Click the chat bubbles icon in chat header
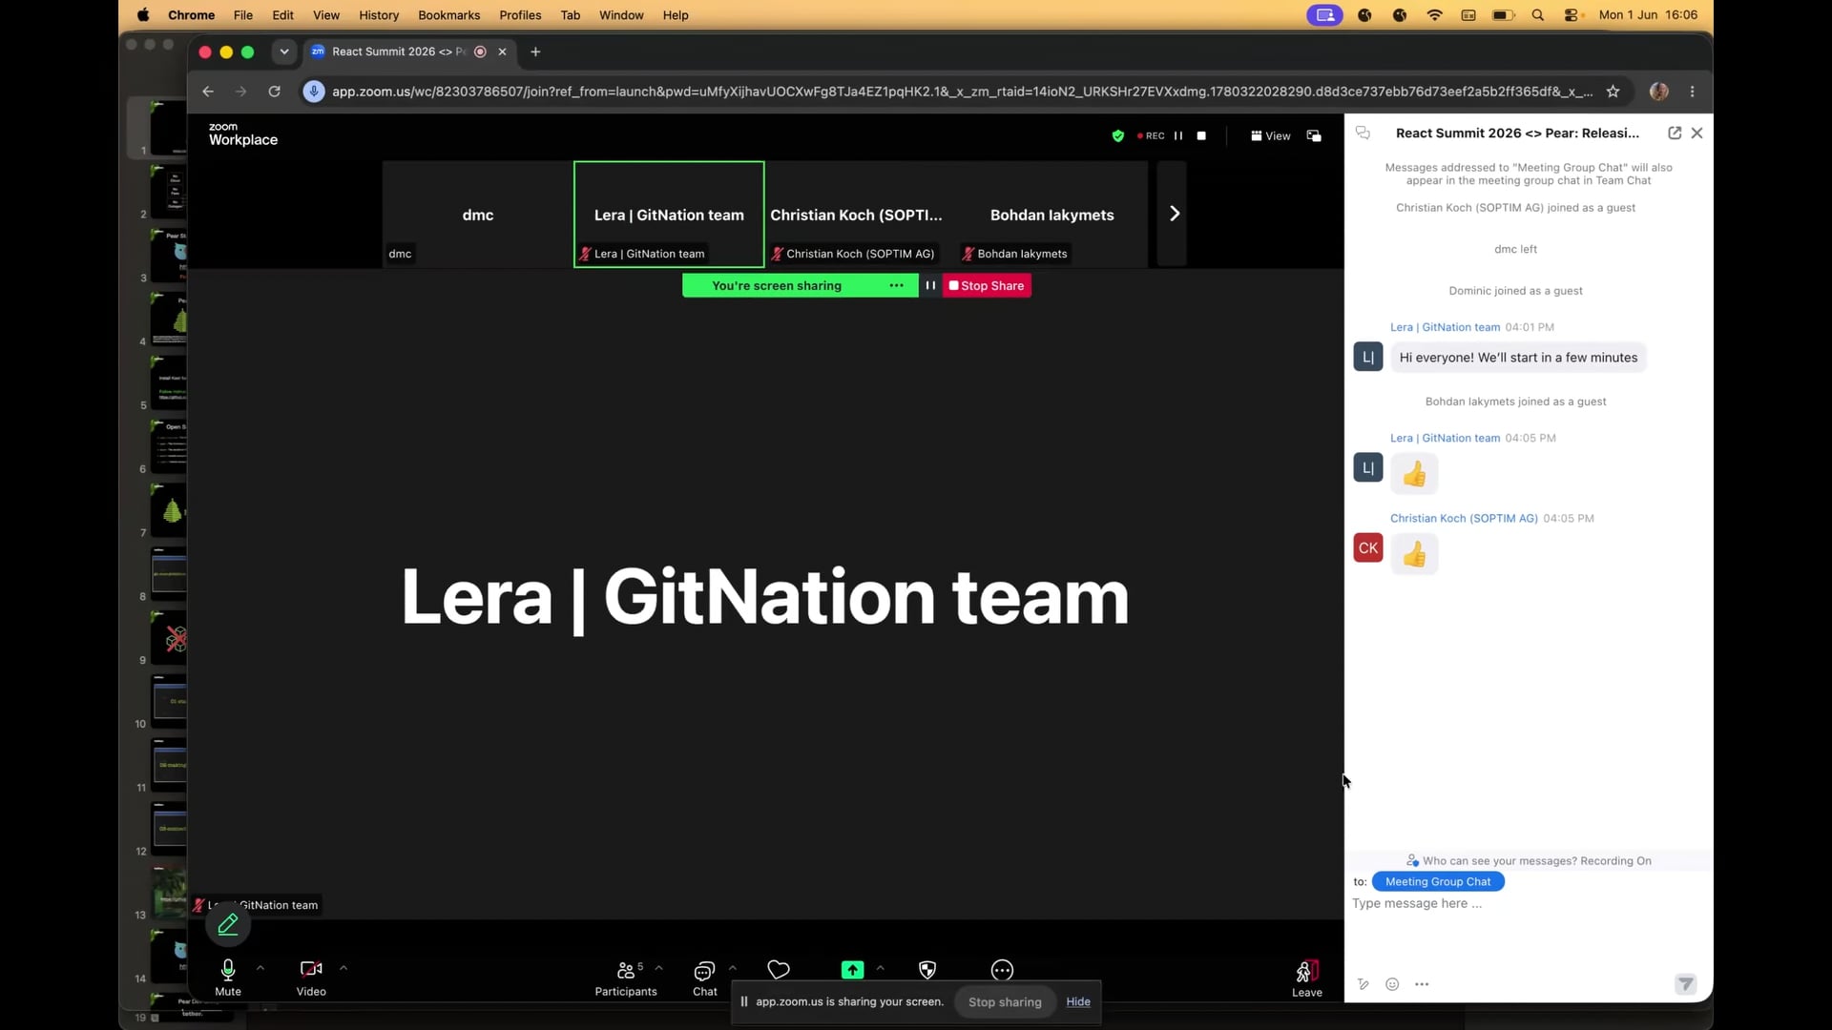The width and height of the screenshot is (1832, 1030). click(x=1364, y=134)
